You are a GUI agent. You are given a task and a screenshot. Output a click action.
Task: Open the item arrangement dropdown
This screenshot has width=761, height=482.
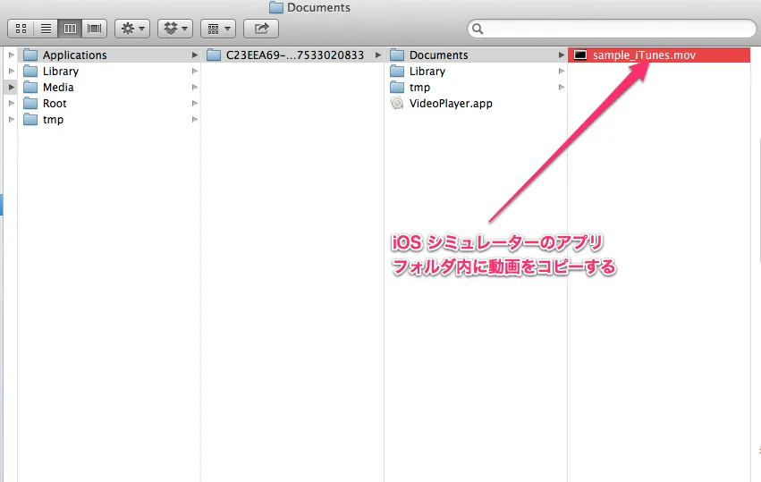point(218,29)
